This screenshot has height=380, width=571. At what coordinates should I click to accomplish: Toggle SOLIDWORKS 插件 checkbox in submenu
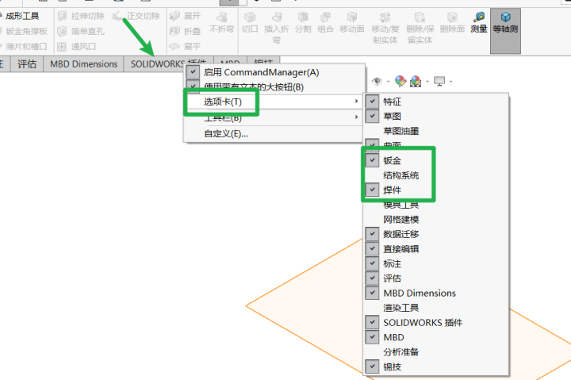[372, 322]
